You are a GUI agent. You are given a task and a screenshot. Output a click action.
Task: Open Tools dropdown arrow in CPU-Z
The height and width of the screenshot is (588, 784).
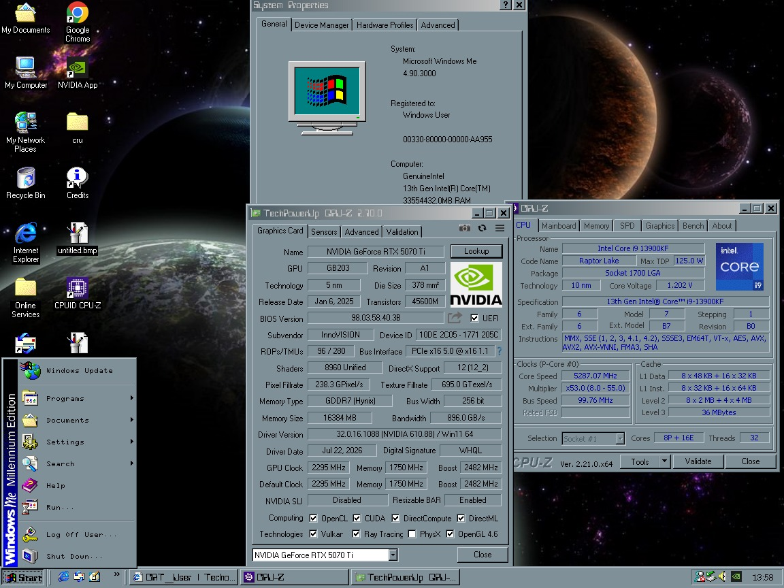pos(664,461)
